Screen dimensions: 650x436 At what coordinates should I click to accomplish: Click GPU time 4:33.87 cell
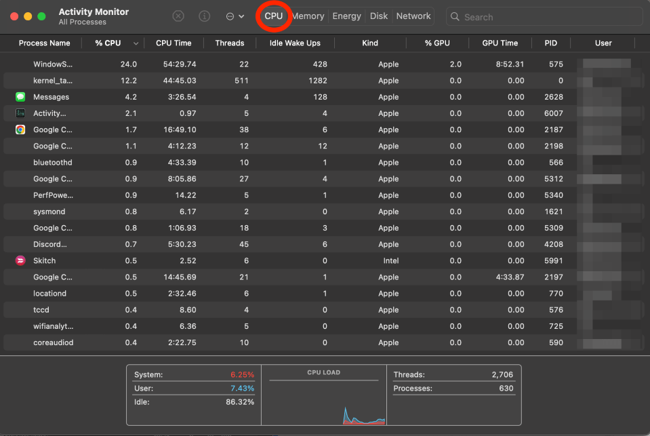pos(510,277)
